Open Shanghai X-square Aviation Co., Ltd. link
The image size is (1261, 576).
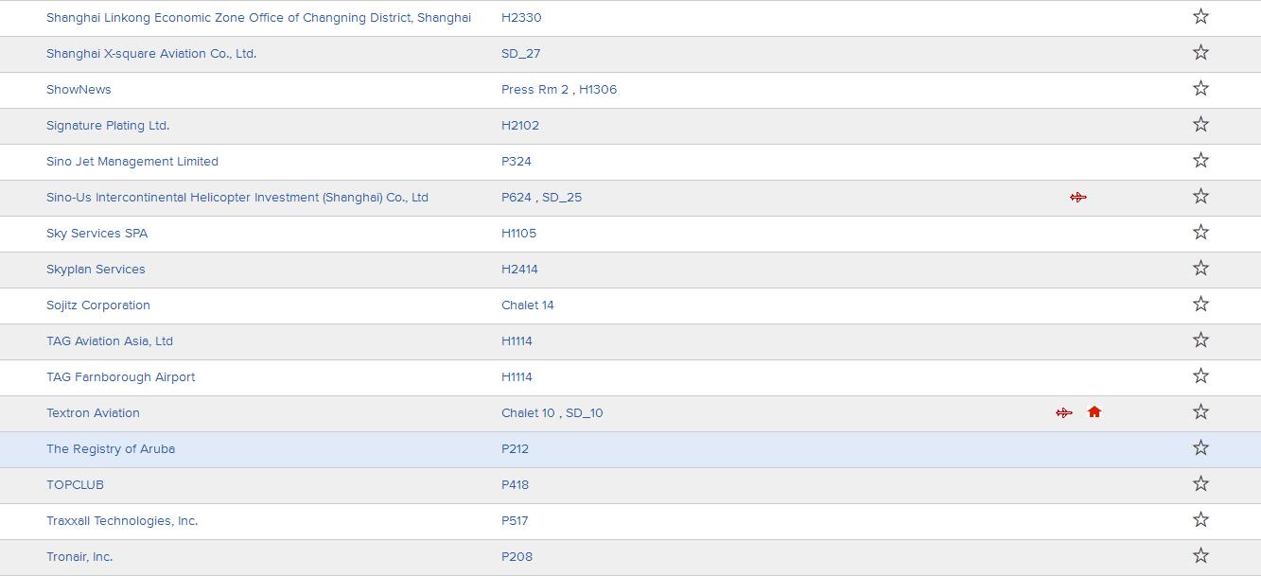tap(151, 53)
